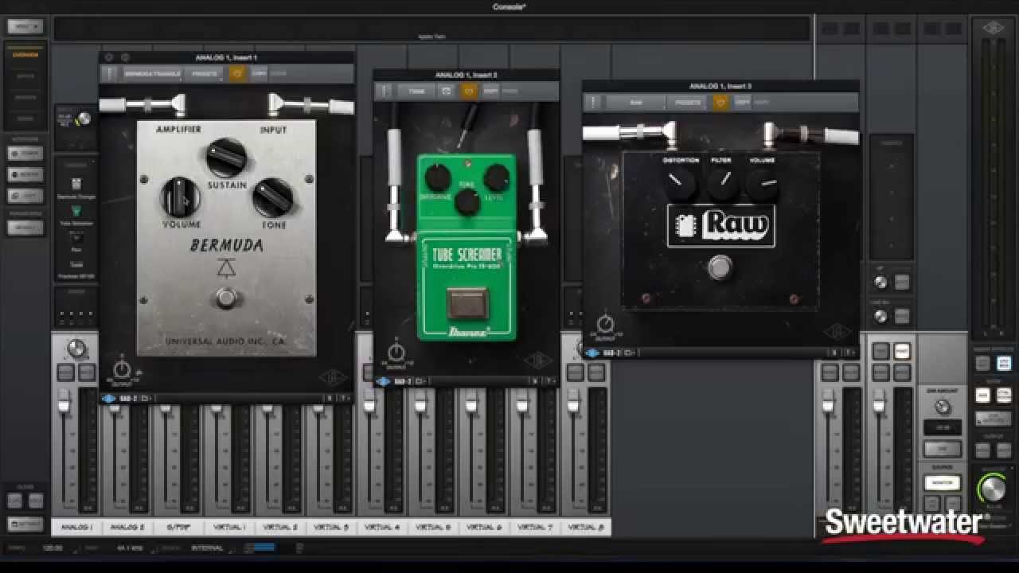Click the Overdrive knob on Tube Screamer
Screen dimensions: 1019x573
437,177
